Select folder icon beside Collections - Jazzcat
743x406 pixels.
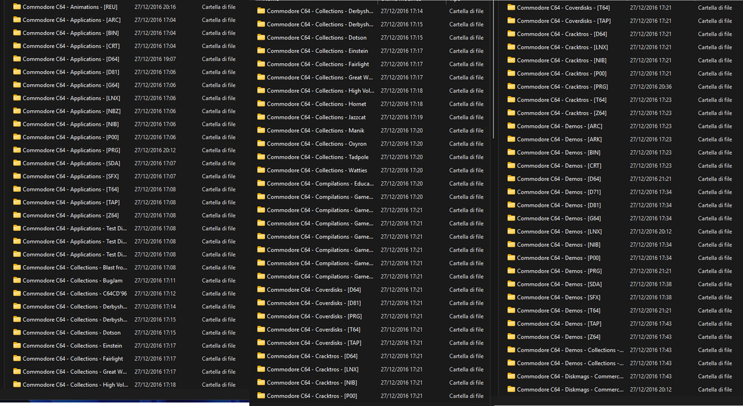pyautogui.click(x=261, y=117)
